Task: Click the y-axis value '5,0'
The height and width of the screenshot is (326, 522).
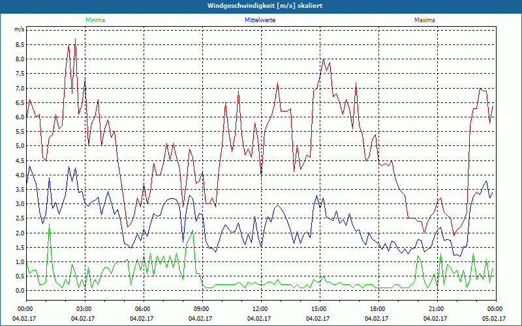Action: click(x=20, y=145)
